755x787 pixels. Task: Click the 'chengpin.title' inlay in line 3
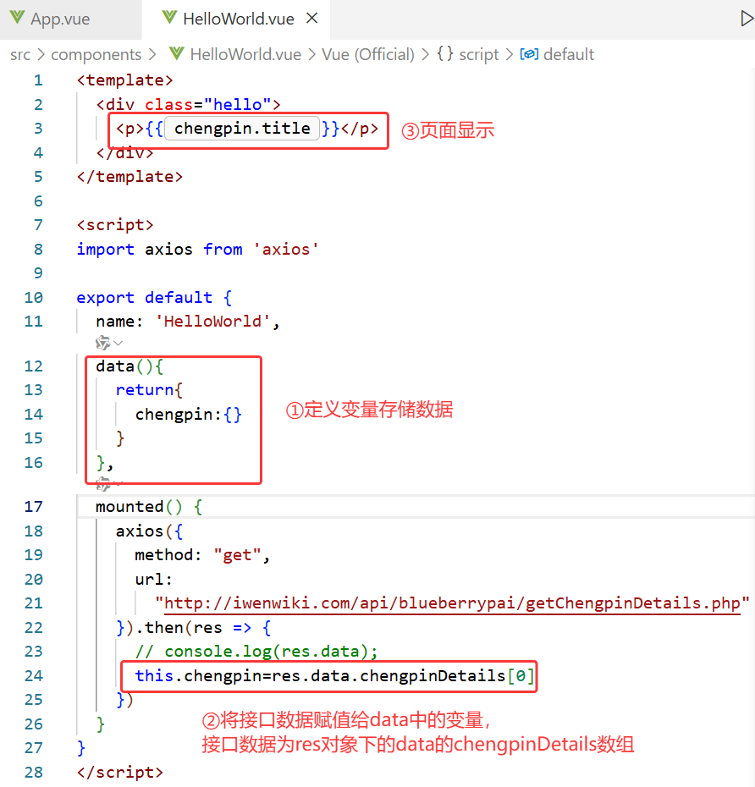click(x=242, y=129)
